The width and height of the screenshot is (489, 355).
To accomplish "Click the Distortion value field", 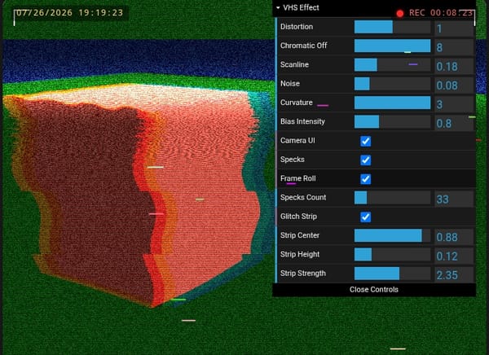I will point(454,28).
